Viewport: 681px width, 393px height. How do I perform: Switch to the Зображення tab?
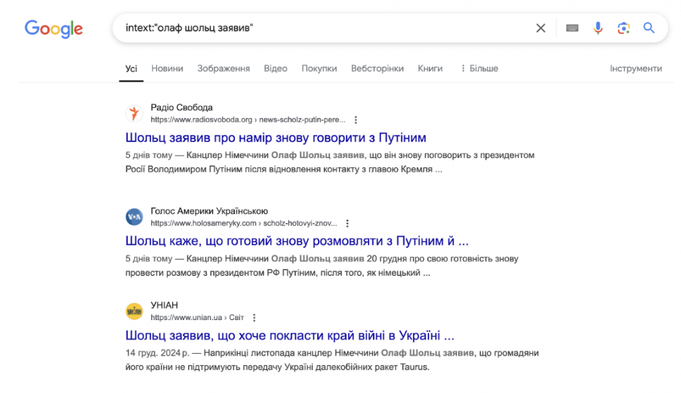(x=223, y=68)
